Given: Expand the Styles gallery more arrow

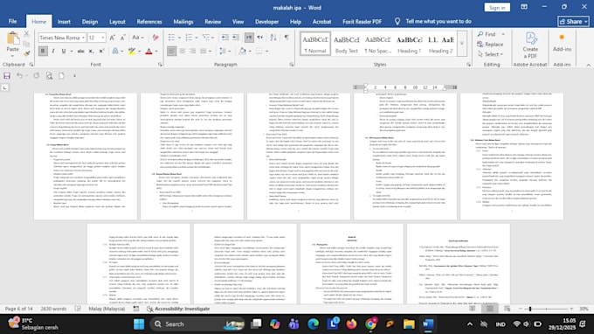Looking at the screenshot, I should (462, 44).
